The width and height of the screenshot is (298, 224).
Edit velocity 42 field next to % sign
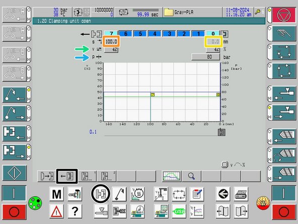click(213, 49)
